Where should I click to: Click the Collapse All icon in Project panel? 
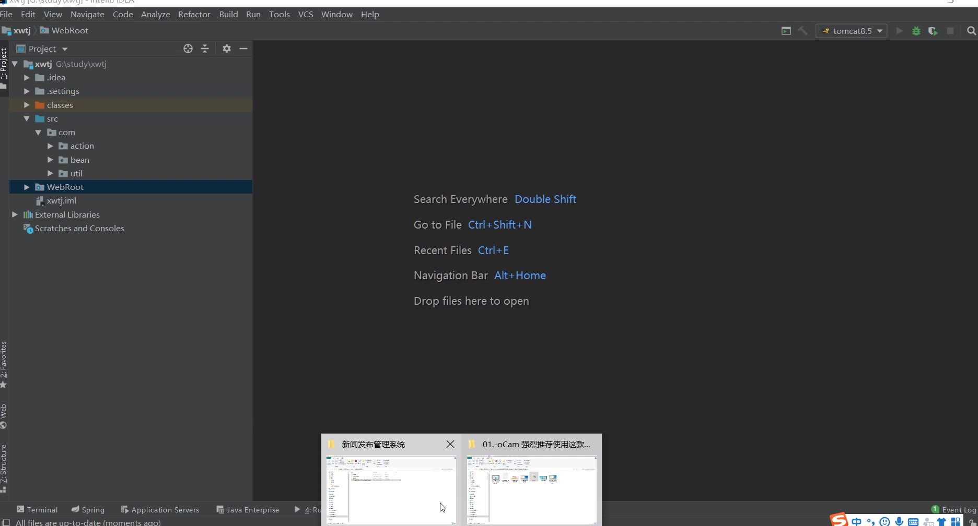coord(205,49)
